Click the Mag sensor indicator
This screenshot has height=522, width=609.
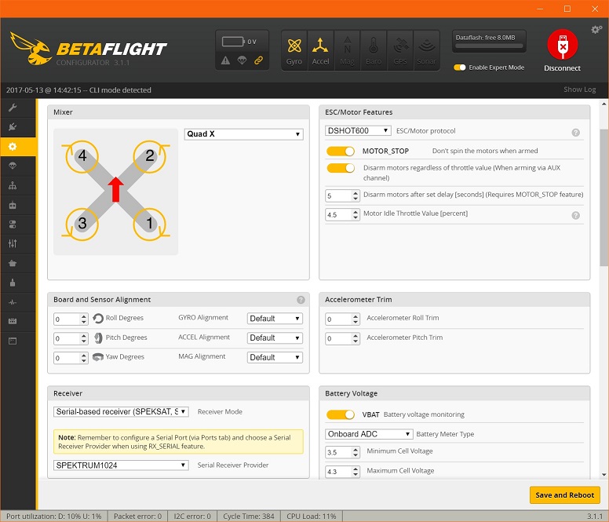(x=347, y=51)
